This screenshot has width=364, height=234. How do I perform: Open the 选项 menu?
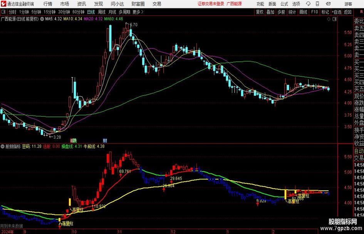pyautogui.click(x=296, y=4)
